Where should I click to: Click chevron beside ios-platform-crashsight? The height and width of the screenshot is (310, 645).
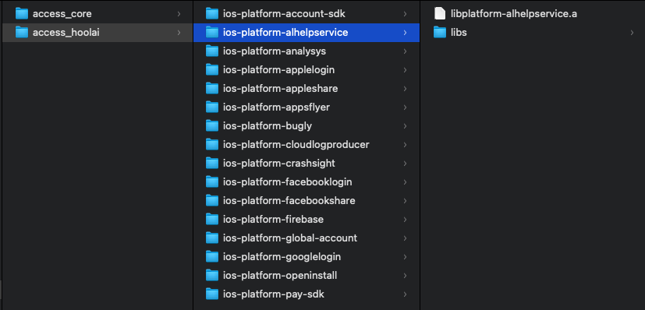click(406, 164)
